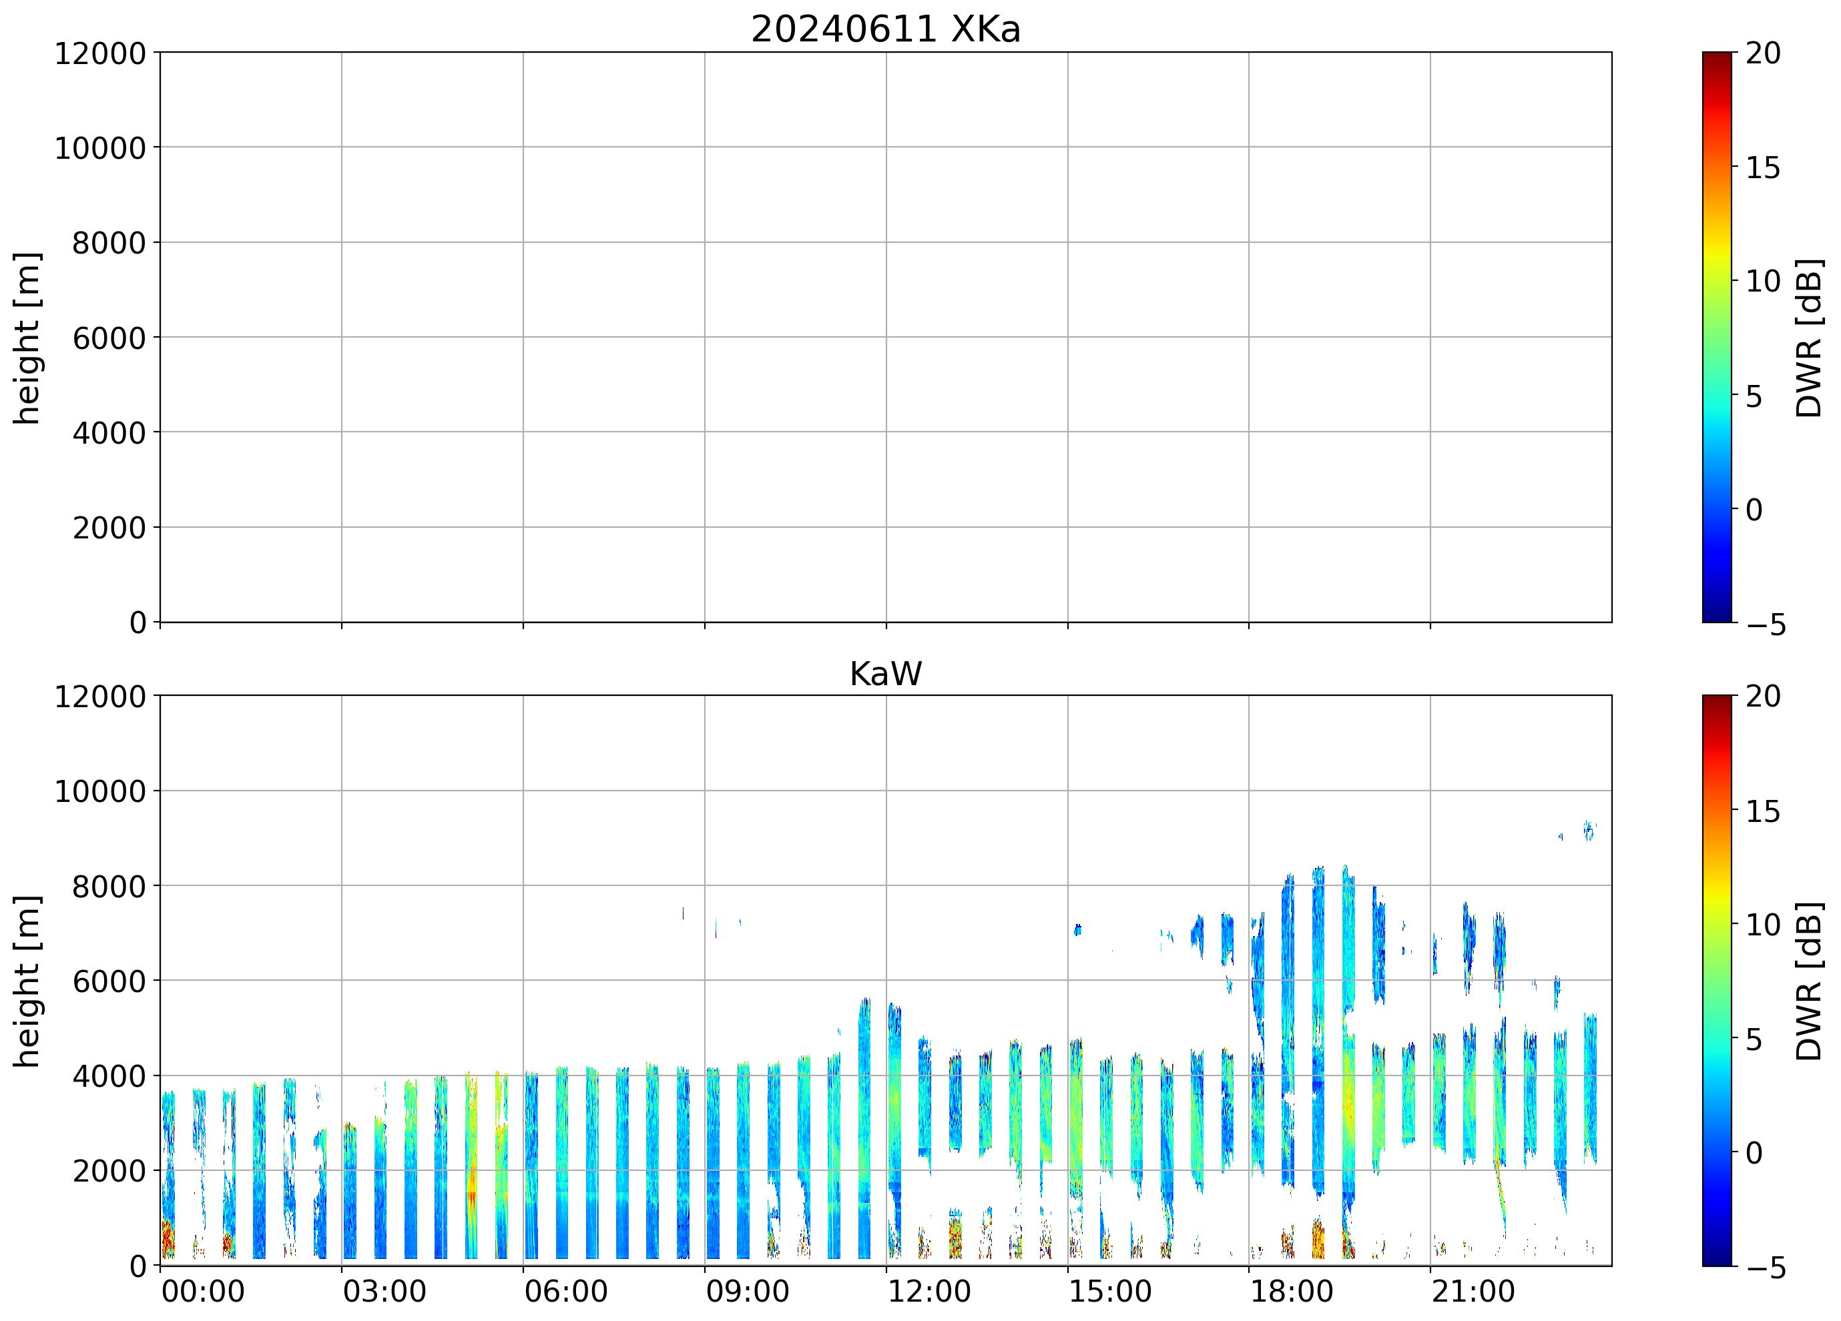
Task: Click the 12000 tick on top plot
Action: [x=100, y=53]
